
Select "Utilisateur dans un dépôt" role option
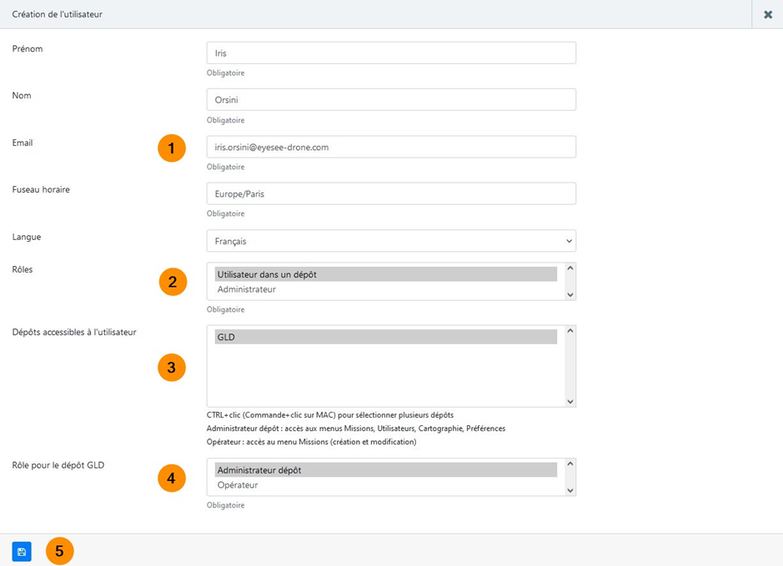coord(385,274)
